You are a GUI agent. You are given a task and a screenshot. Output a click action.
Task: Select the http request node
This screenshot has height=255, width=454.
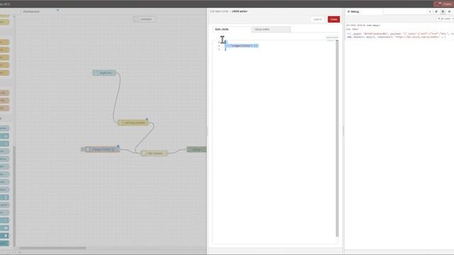pyautogui.click(x=154, y=153)
